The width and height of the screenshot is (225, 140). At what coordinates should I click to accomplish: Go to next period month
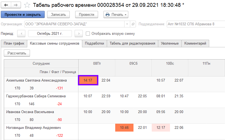click(78, 34)
